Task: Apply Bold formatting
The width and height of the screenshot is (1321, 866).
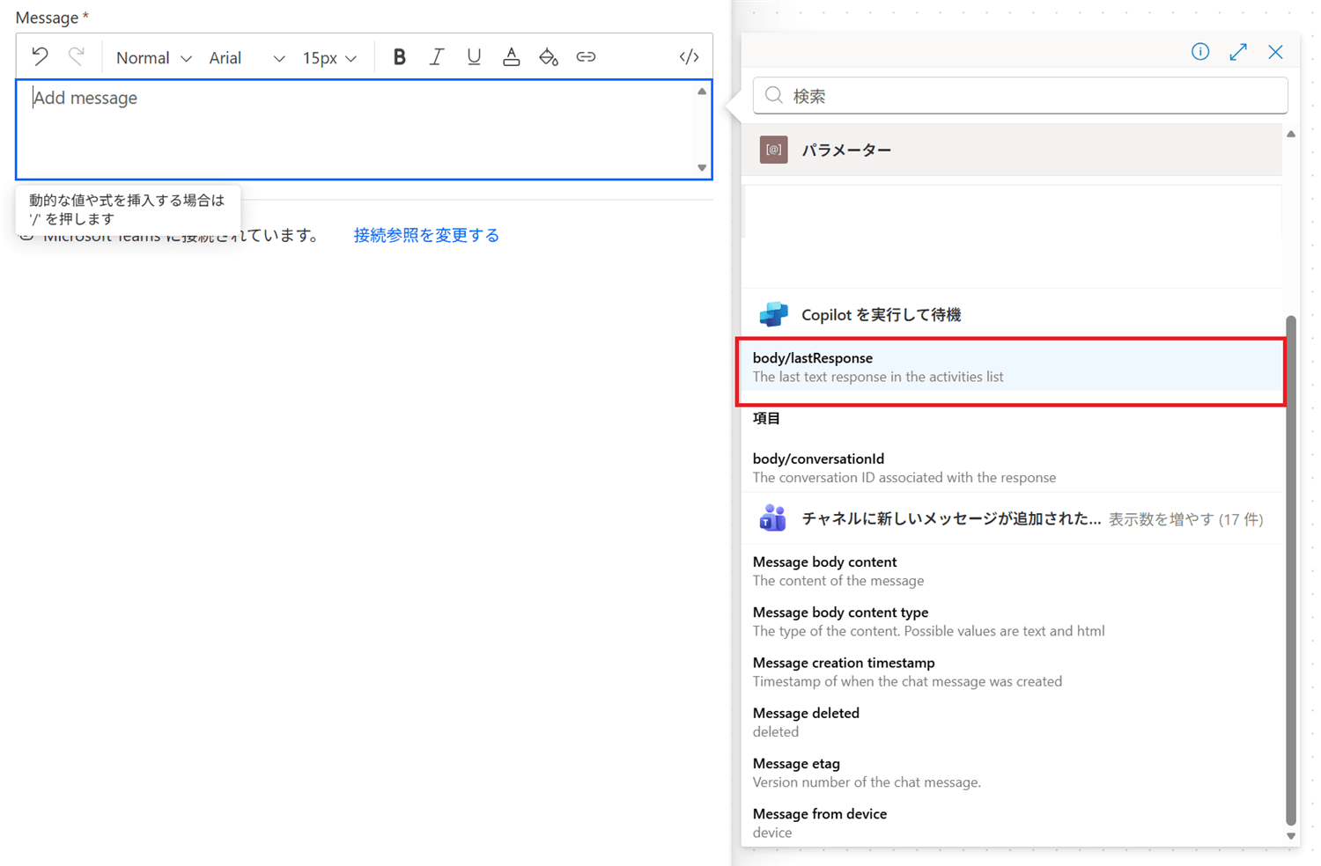Action: [399, 55]
